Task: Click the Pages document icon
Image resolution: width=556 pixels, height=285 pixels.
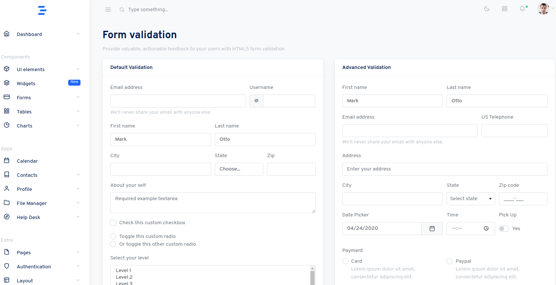Action: pyautogui.click(x=6, y=252)
